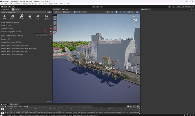Open the Console Editor dropdown
The height and width of the screenshot is (116, 195).
tap(25, 107)
